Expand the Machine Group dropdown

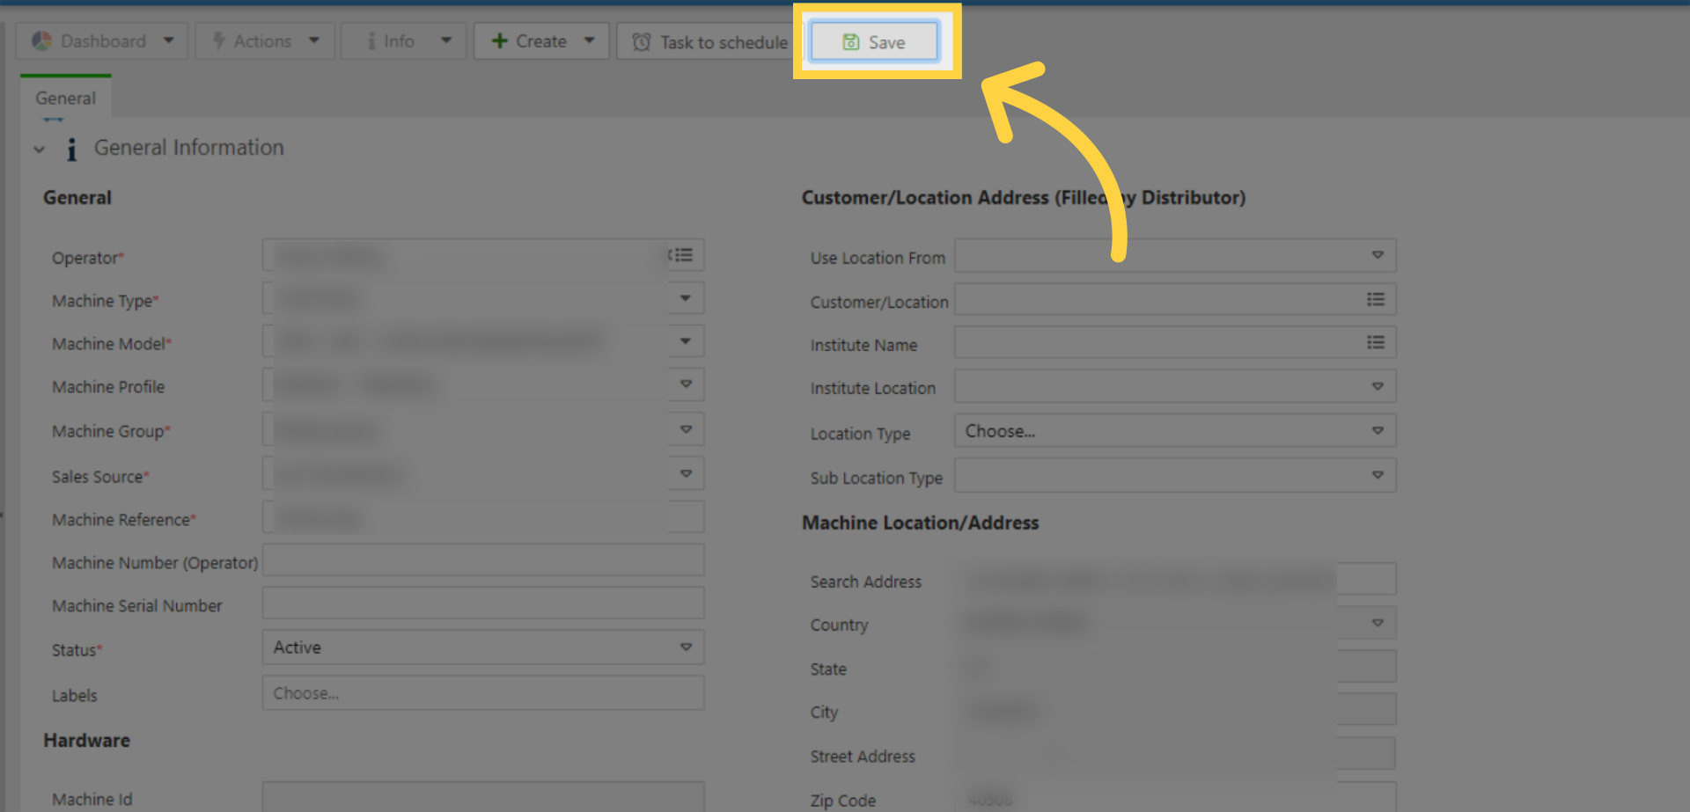click(685, 429)
